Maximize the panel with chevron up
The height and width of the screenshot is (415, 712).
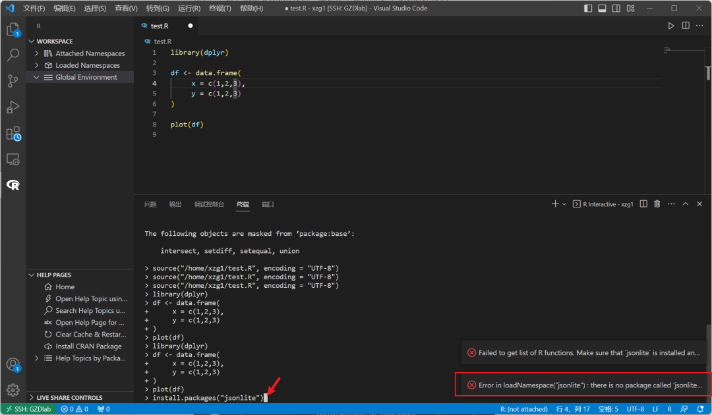(x=685, y=204)
